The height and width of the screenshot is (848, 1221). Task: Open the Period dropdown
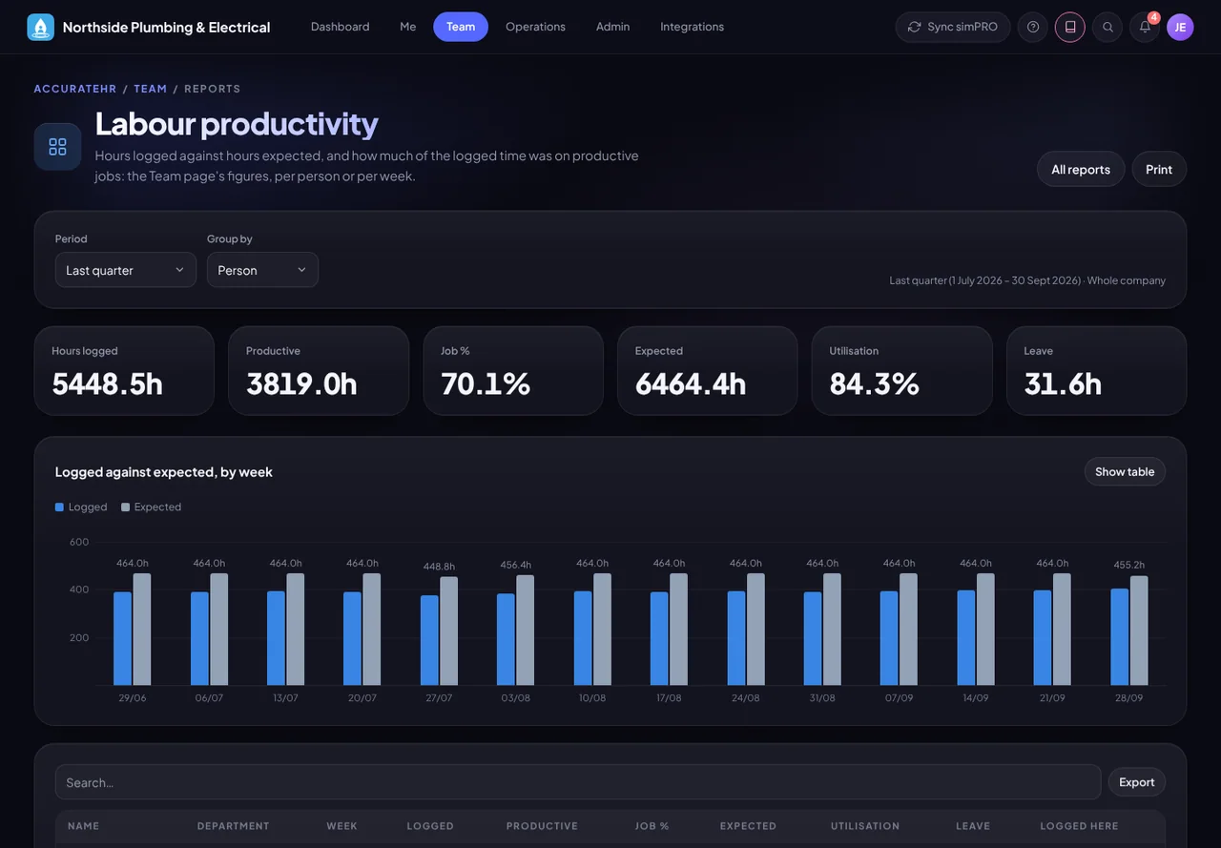(x=126, y=270)
